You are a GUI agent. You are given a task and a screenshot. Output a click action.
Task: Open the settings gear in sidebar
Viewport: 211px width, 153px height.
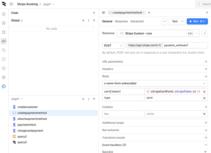(4, 77)
